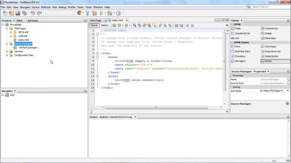Toggle Rectangular Selection icon

click(x=154, y=25)
